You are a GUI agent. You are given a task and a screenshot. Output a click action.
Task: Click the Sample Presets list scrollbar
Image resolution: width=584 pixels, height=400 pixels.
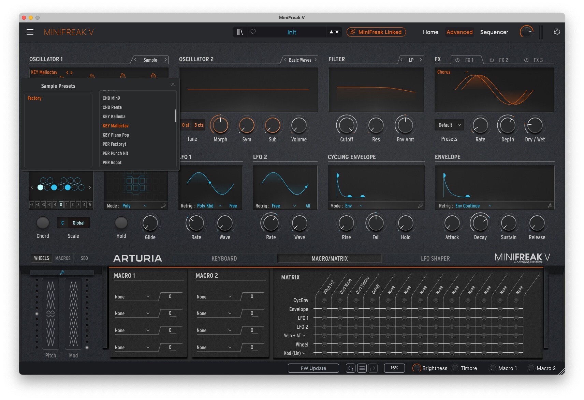pyautogui.click(x=175, y=116)
